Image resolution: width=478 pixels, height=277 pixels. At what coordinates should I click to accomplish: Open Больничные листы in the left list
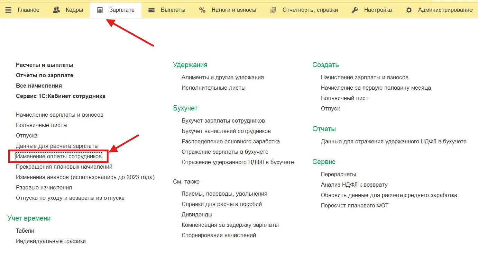click(x=42, y=125)
